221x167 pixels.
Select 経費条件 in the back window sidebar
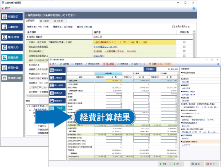coord(12,57)
